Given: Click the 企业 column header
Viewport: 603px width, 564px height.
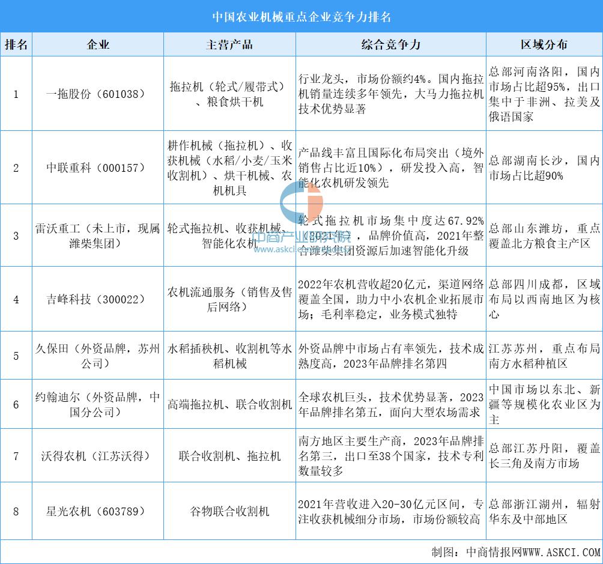Looking at the screenshot, I should [98, 44].
